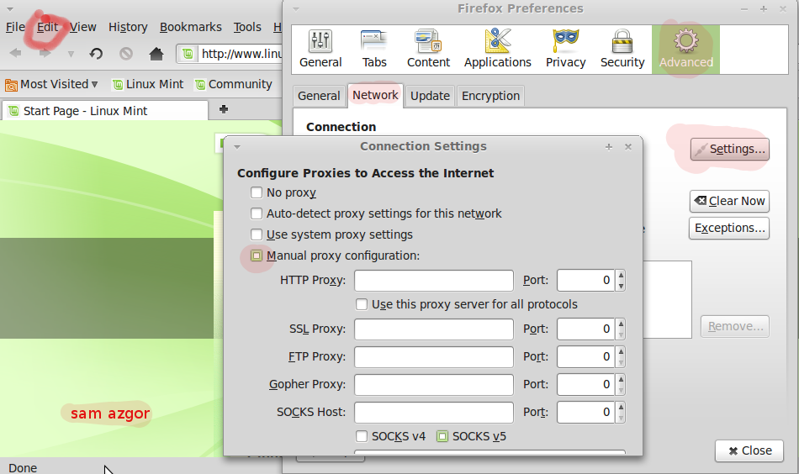Select the Start Page - Linux Mint tab

(105, 111)
